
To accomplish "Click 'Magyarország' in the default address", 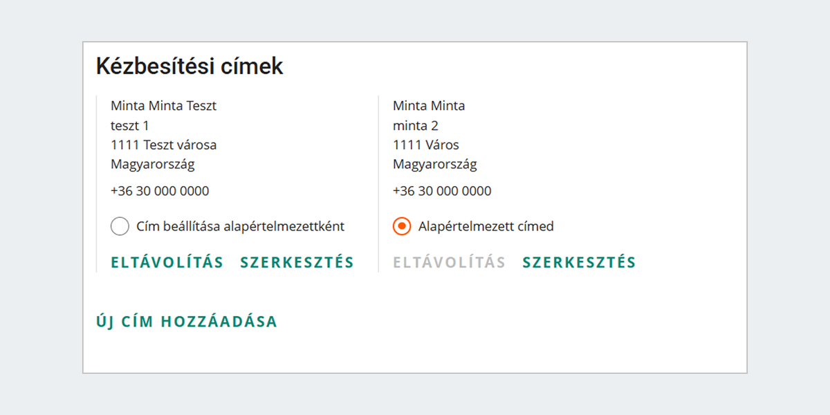I will pos(435,164).
